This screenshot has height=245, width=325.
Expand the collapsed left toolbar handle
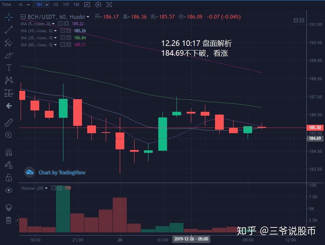[17, 220]
